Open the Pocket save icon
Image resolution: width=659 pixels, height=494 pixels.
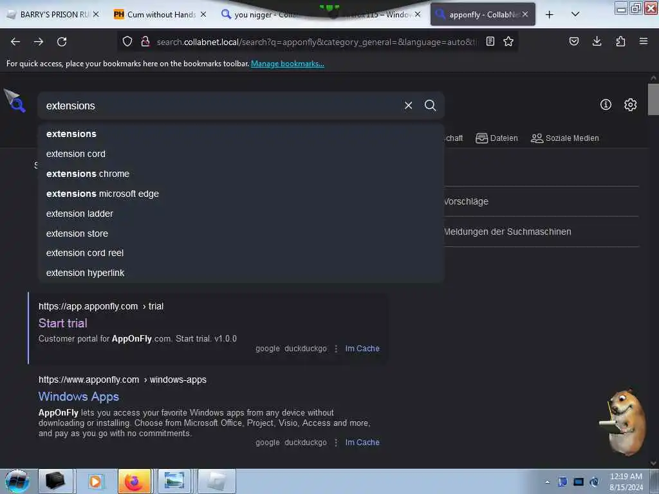pyautogui.click(x=573, y=41)
